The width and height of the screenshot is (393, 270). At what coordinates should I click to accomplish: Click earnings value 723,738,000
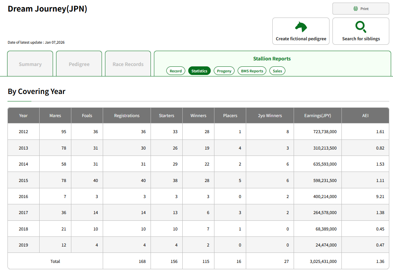[x=325, y=132]
